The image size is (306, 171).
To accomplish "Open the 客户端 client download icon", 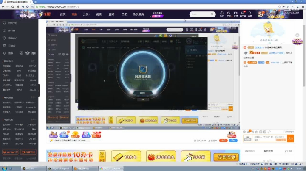I will pyautogui.click(x=243, y=14).
